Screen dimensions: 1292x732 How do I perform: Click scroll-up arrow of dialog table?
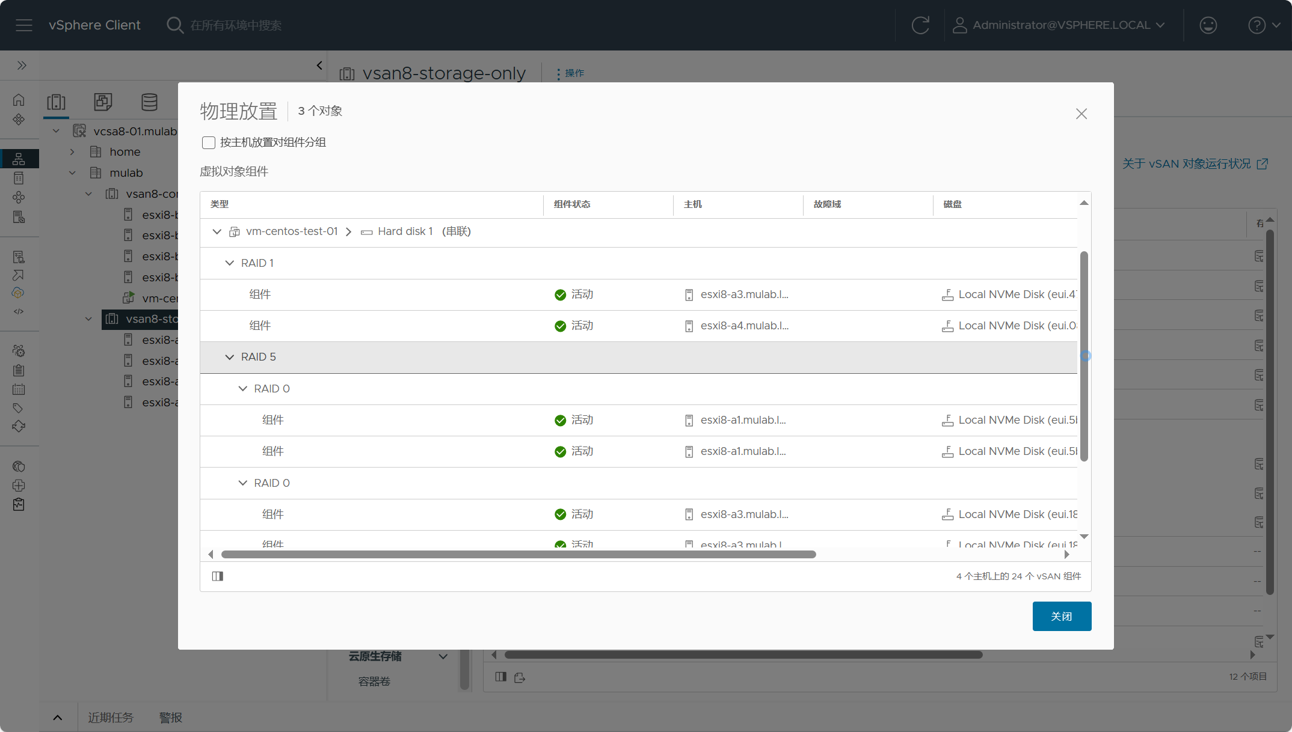pos(1084,203)
